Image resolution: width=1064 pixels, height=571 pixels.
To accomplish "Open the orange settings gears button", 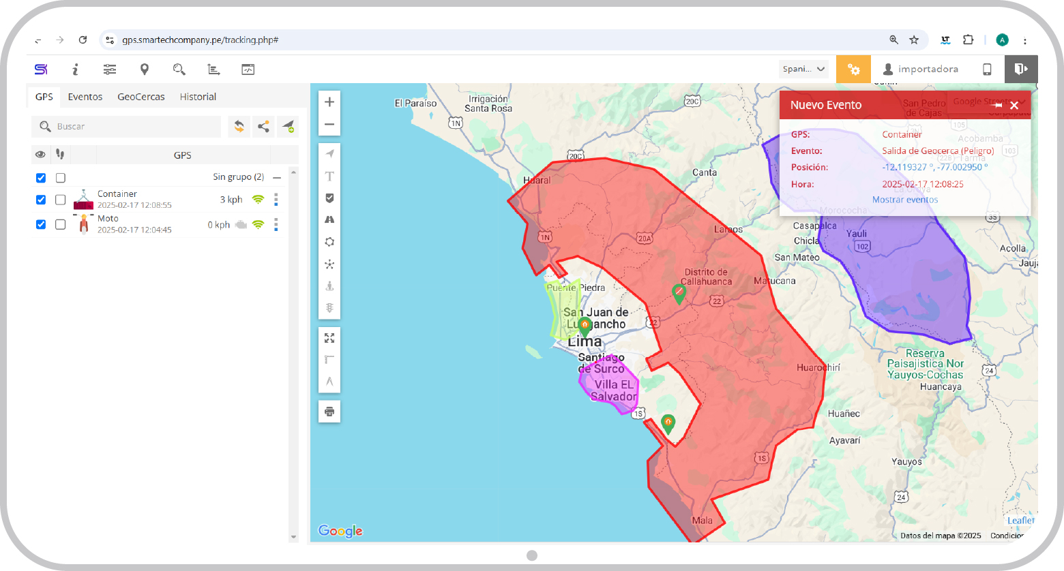I will (x=853, y=70).
